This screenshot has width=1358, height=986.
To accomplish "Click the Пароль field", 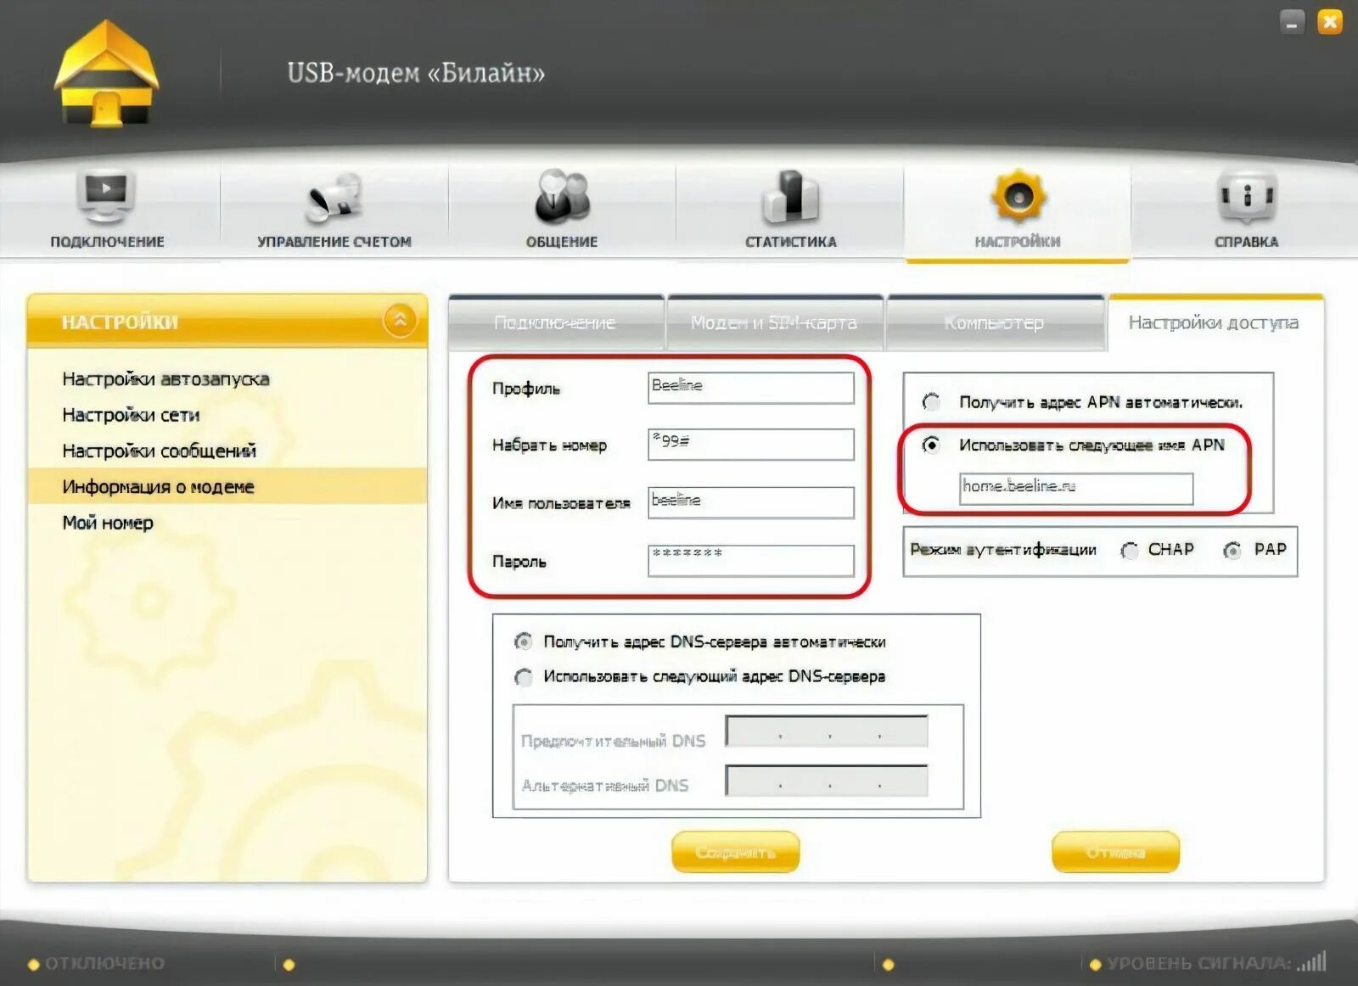I will [x=750, y=560].
